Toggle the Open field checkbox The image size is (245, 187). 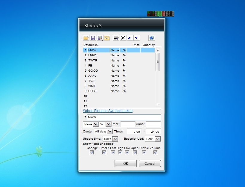(135, 153)
